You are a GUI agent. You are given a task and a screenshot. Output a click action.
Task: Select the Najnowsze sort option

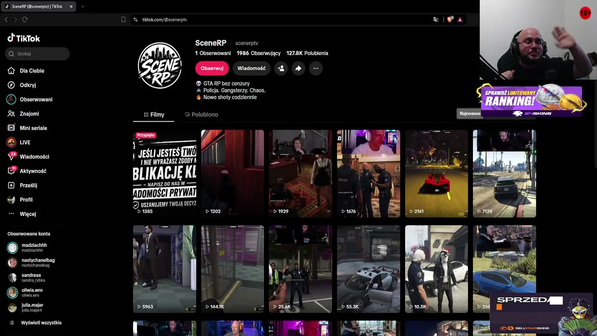tap(470, 113)
